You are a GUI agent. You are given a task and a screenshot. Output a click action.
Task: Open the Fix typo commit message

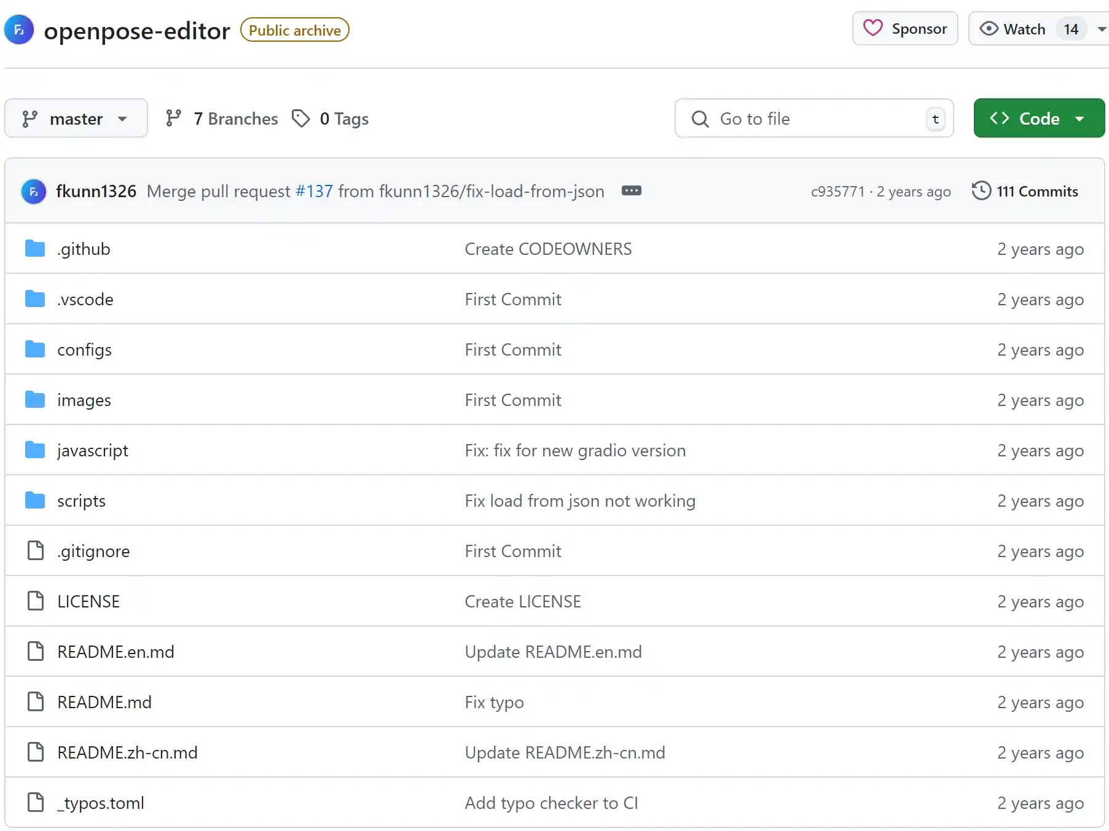(x=494, y=703)
